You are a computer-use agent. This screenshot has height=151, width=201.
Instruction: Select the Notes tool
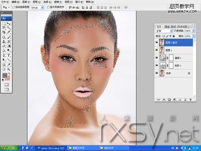[x=4, y=65]
